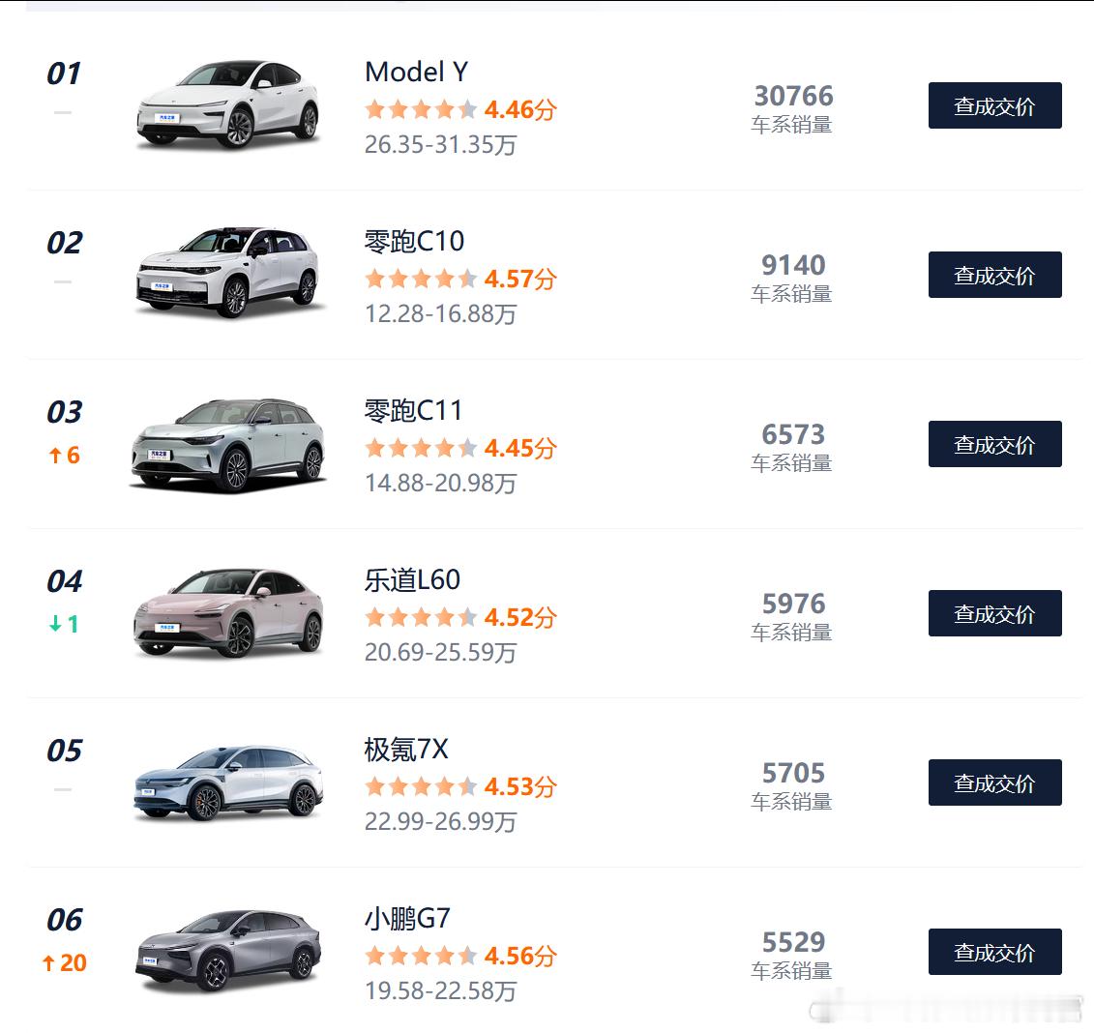Open the 零跑C11 car thumbnail
Screen dimensions: 1094x1033
[229, 444]
